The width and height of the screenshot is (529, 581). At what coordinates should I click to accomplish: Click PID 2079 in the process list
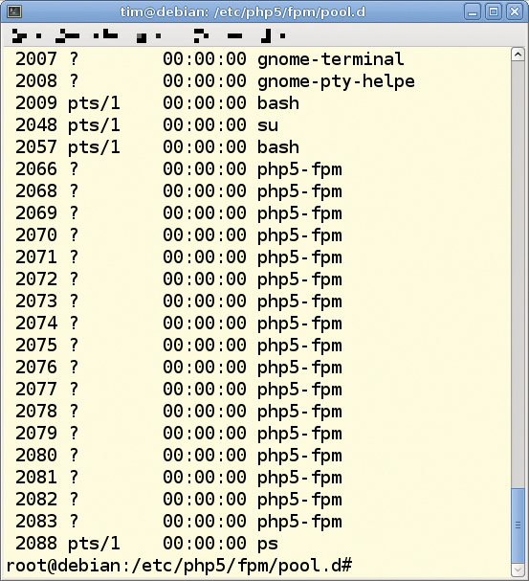pyautogui.click(x=36, y=434)
